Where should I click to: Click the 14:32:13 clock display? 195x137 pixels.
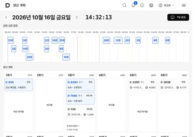point(99,17)
